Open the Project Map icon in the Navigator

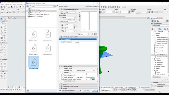point(160,29)
